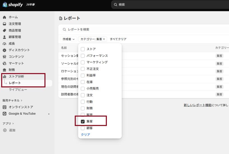The height and width of the screenshot is (154, 229).
Task: Check the 小売販売 category checkbox
Action: coord(83,88)
